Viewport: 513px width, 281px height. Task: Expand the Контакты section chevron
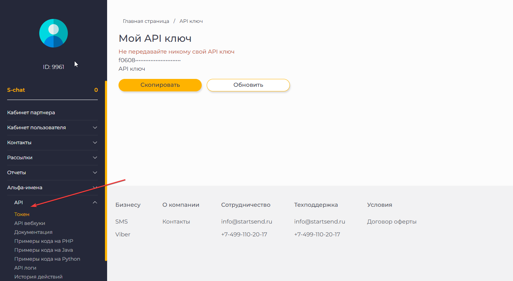(95, 142)
